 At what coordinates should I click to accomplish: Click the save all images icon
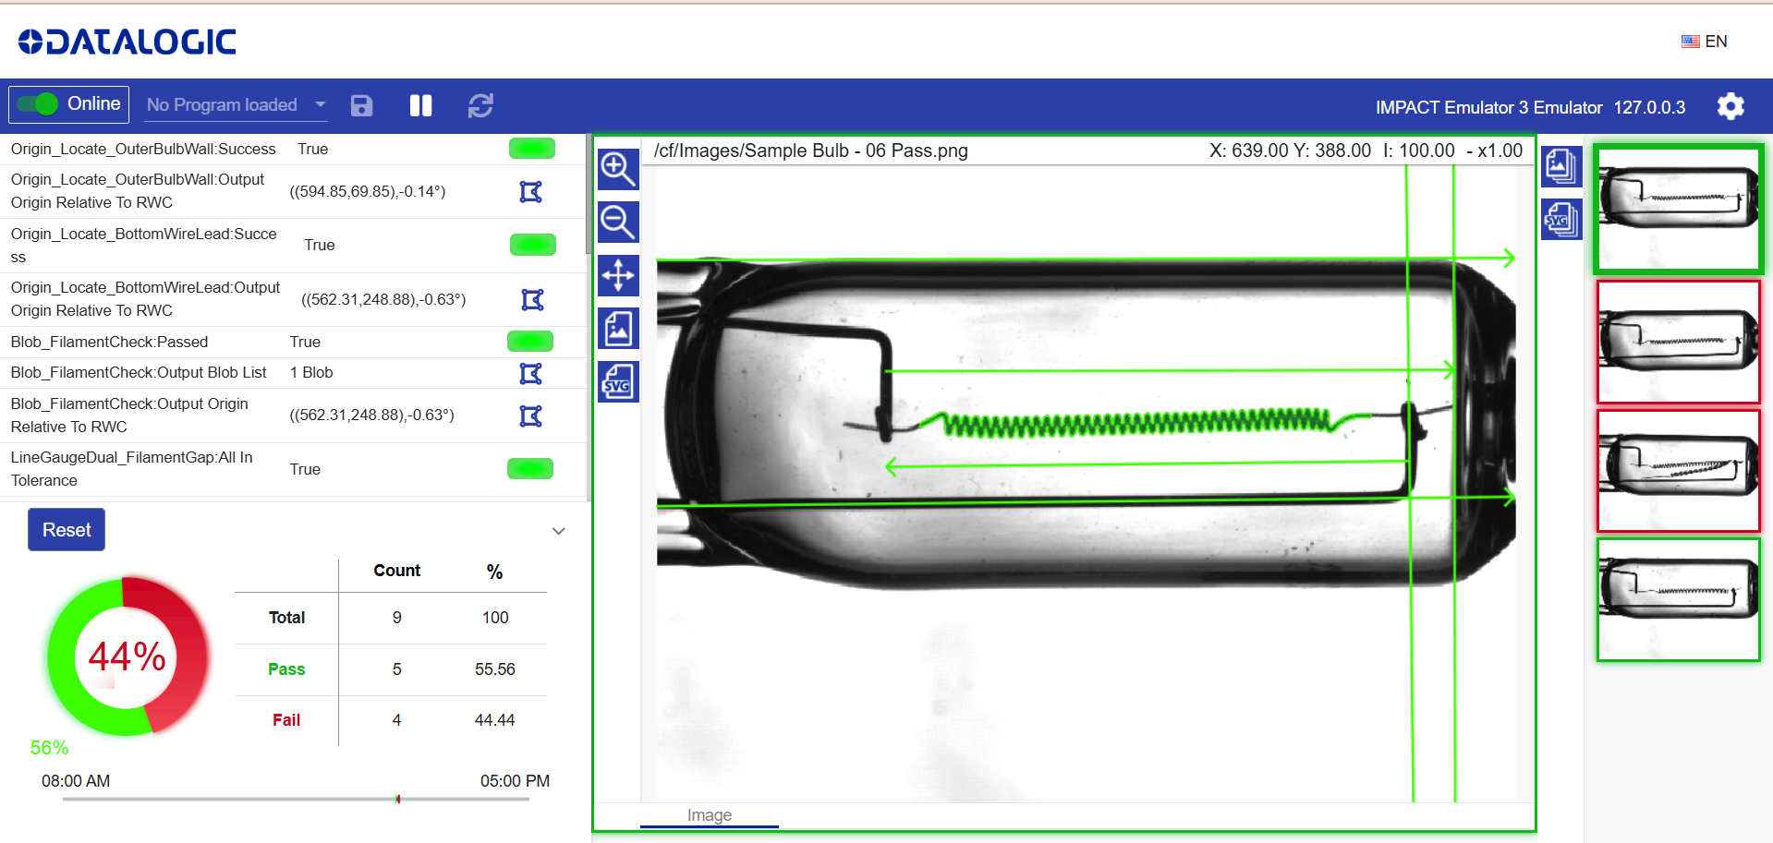[x=1560, y=166]
